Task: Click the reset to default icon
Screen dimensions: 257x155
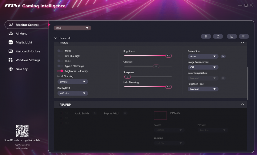Action: [x=218, y=36]
